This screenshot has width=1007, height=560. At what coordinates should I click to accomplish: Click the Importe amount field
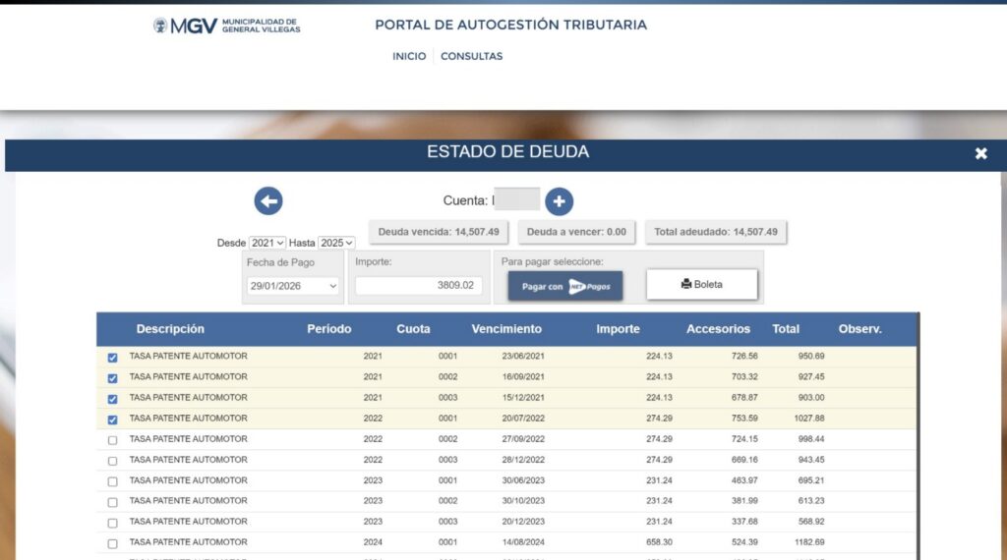click(x=418, y=286)
